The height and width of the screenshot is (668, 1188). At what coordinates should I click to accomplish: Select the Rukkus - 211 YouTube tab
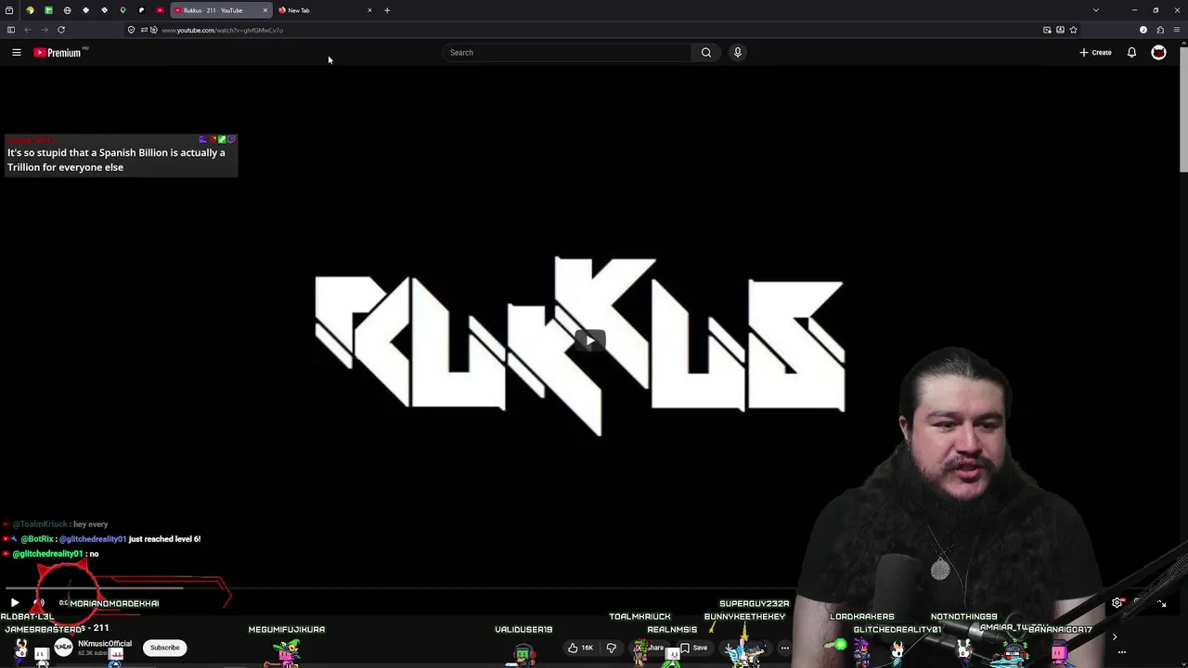click(216, 10)
